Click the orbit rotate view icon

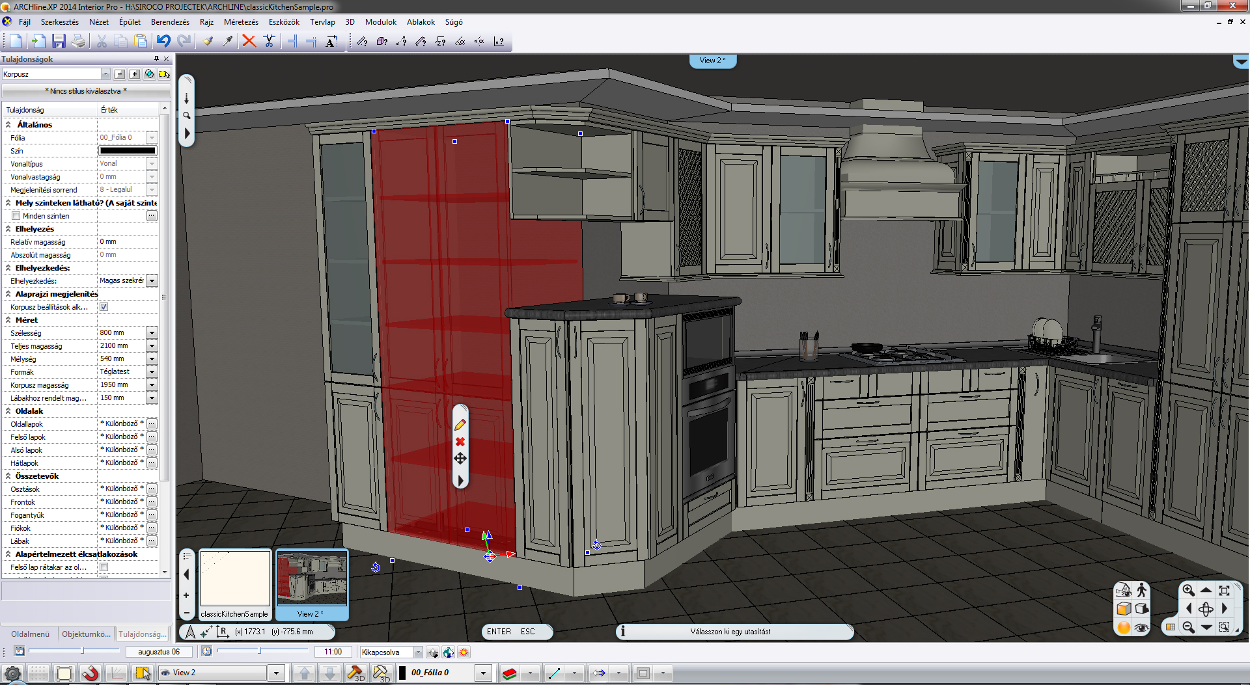[x=1206, y=609]
